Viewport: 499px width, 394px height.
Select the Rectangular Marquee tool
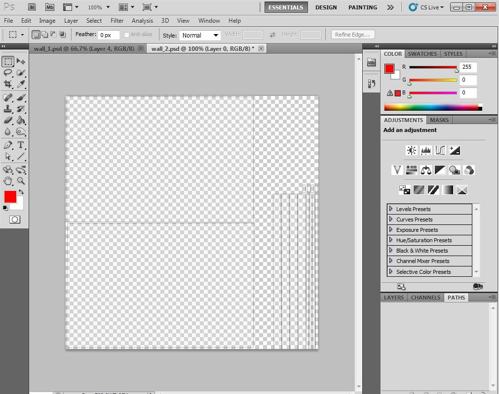(x=8, y=61)
